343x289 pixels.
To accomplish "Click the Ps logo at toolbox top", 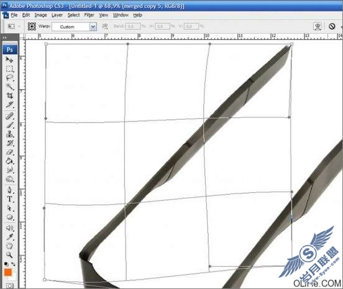I will point(9,50).
